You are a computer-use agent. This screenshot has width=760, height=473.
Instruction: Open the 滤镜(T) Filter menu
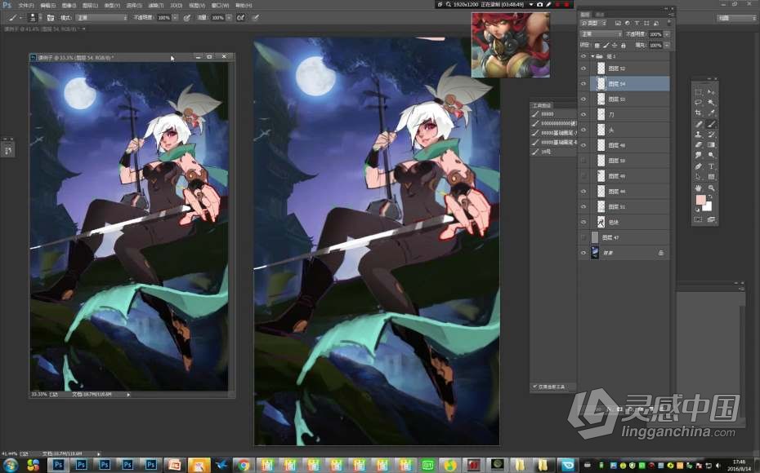[155, 6]
